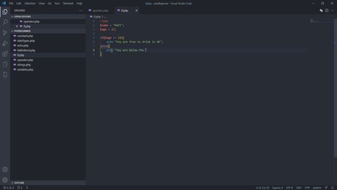Click the Ln 8, Col 29 cursor position indicator
The width and height of the screenshot is (337, 190).
coord(262,188)
